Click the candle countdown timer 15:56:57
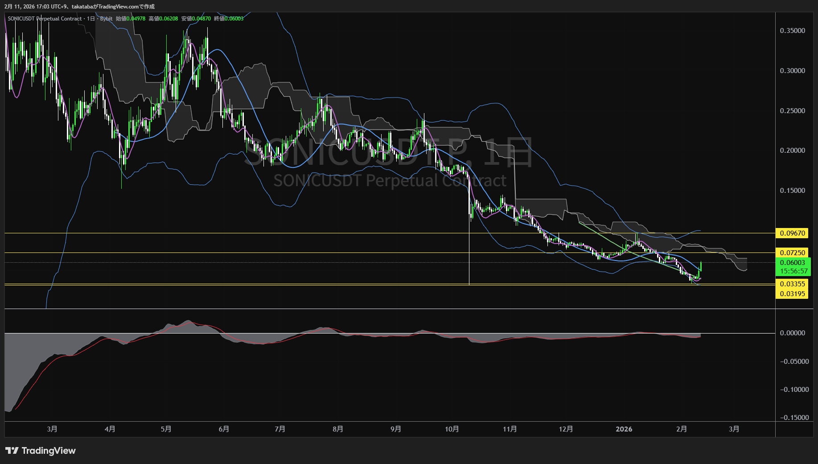 [x=793, y=271]
